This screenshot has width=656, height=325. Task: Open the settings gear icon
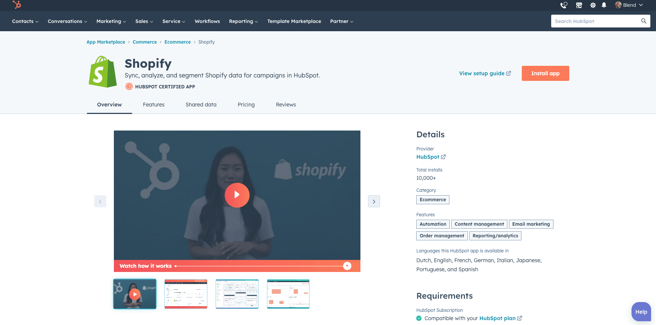[x=593, y=5]
